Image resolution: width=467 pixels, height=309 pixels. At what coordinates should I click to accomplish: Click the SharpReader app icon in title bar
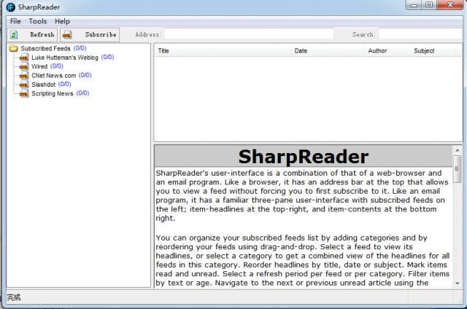pos(10,7)
